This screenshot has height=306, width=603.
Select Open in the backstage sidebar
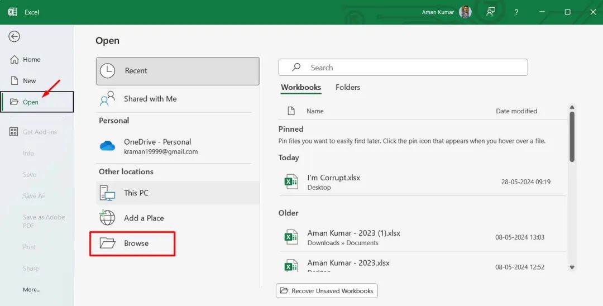click(37, 102)
